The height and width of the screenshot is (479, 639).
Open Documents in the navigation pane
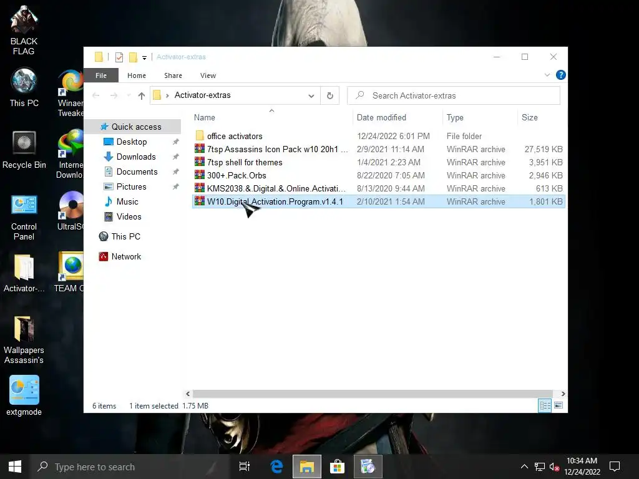(137, 172)
